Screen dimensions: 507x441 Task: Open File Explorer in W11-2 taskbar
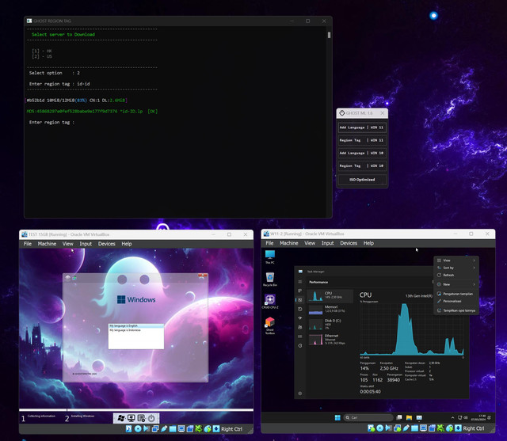pyautogui.click(x=409, y=417)
